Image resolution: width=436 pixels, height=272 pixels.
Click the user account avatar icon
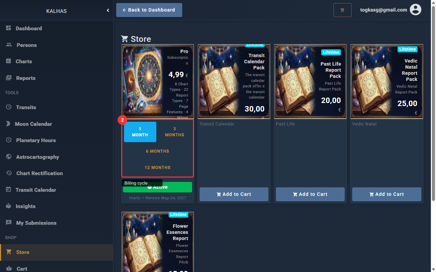[415, 10]
